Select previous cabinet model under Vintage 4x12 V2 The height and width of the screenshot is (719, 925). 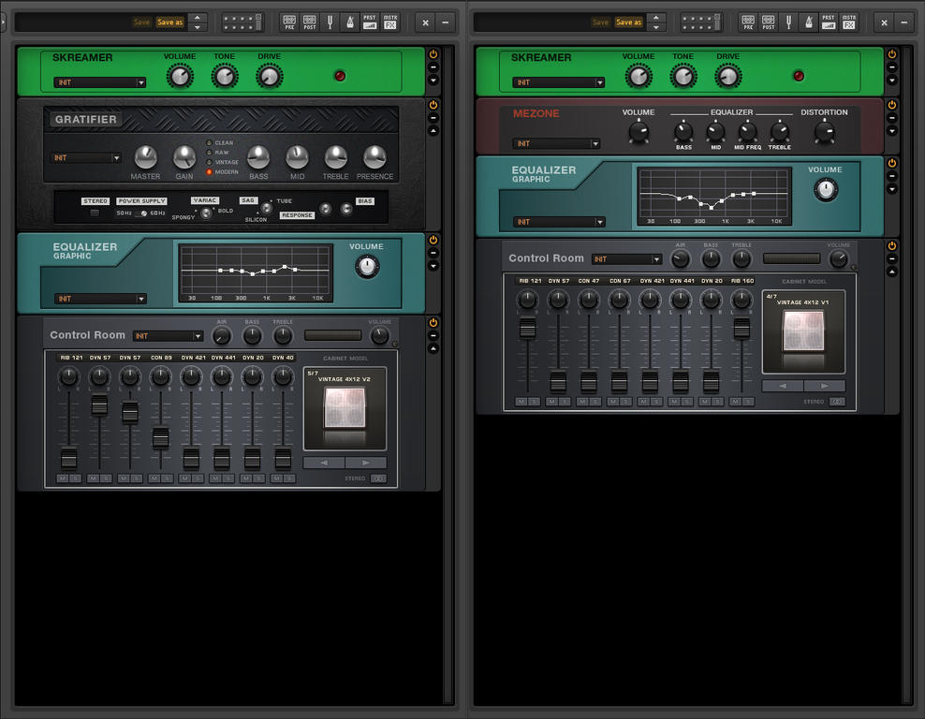pyautogui.click(x=324, y=463)
